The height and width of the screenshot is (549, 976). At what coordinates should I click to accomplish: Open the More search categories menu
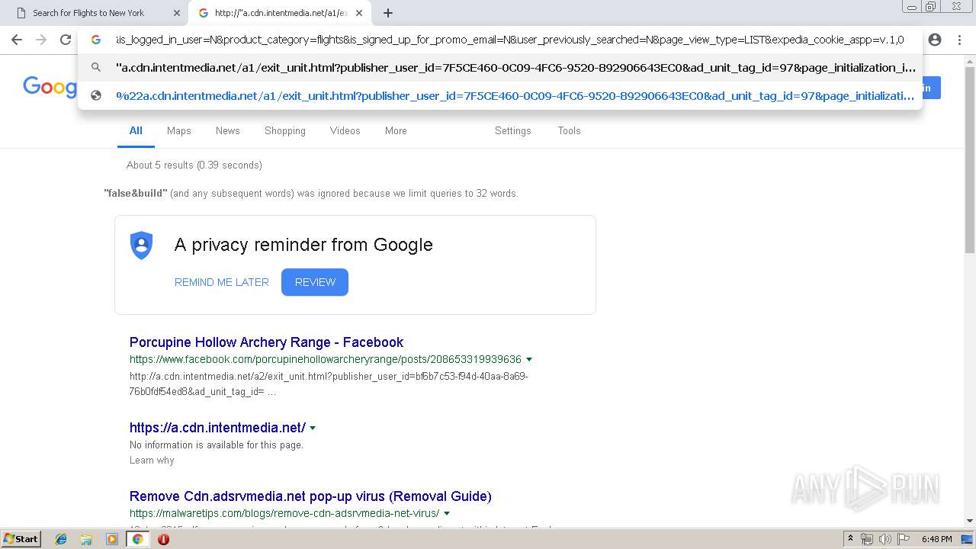(396, 131)
